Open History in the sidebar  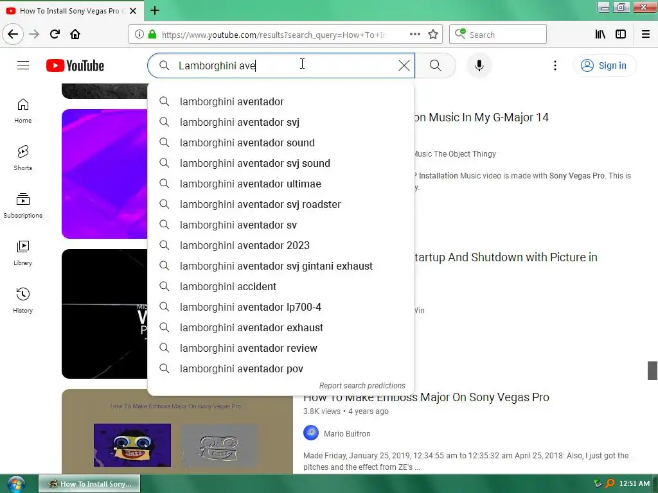coord(23,300)
